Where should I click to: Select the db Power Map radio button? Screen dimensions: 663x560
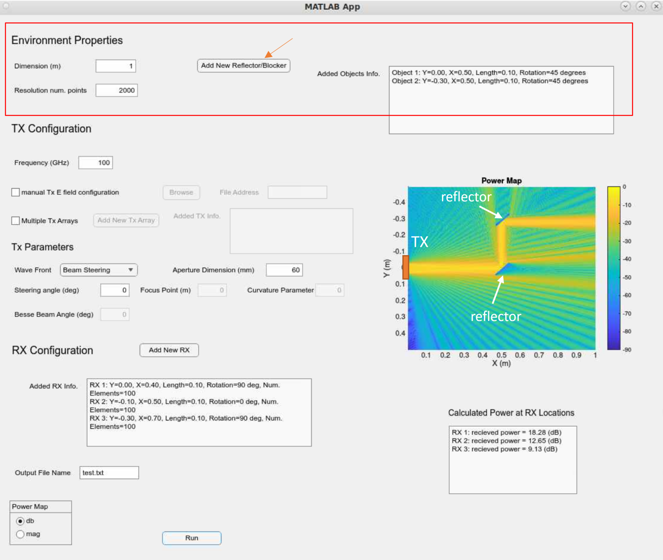pyautogui.click(x=20, y=521)
